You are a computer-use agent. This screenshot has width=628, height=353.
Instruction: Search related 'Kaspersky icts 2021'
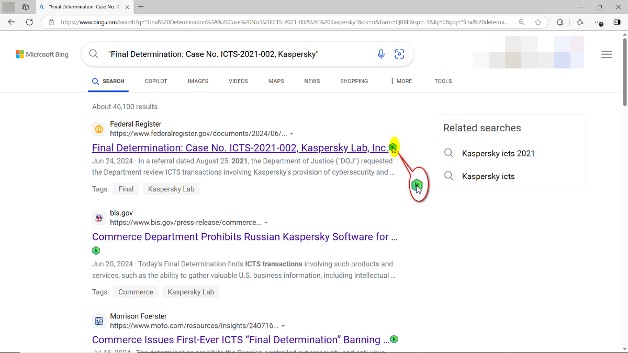click(498, 153)
